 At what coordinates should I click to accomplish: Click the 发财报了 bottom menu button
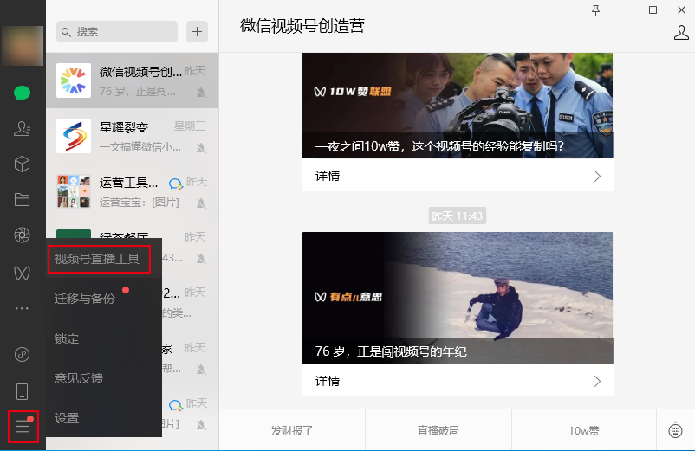point(292,430)
